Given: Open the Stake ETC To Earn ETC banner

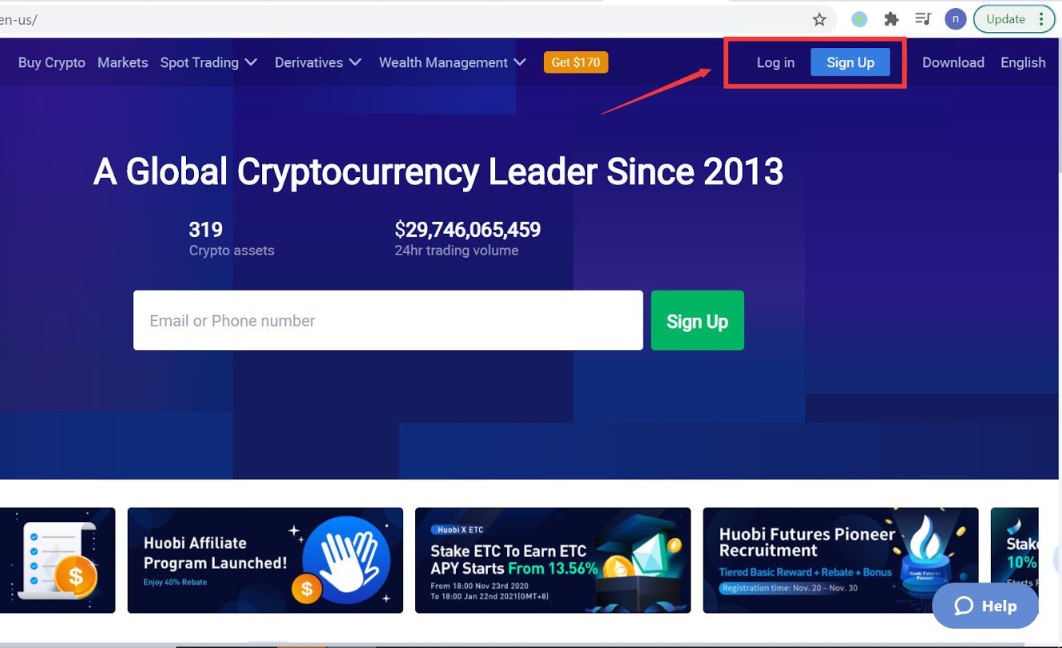Looking at the screenshot, I should (x=553, y=560).
